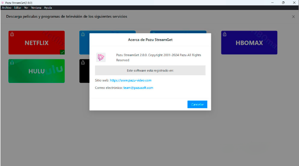Click the lock icon on light blue card
The image size is (299, 166).
(x=83, y=34)
